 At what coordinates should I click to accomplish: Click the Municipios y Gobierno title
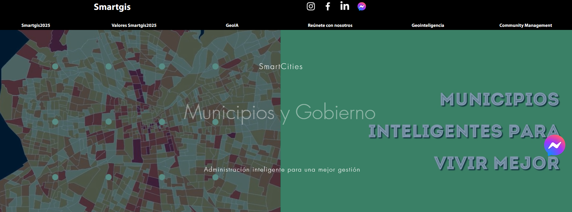tap(280, 113)
